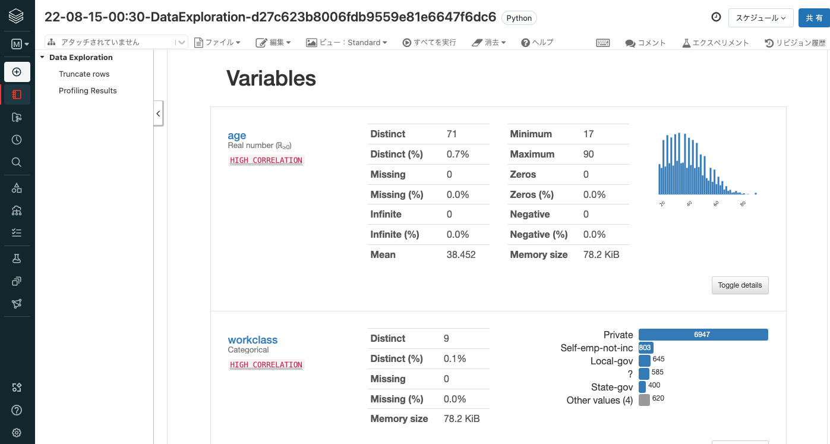Open the workclass variable link
The width and height of the screenshot is (830, 444).
(x=253, y=340)
